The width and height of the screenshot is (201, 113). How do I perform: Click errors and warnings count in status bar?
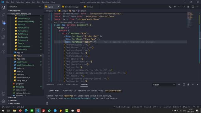click(x=20, y=107)
